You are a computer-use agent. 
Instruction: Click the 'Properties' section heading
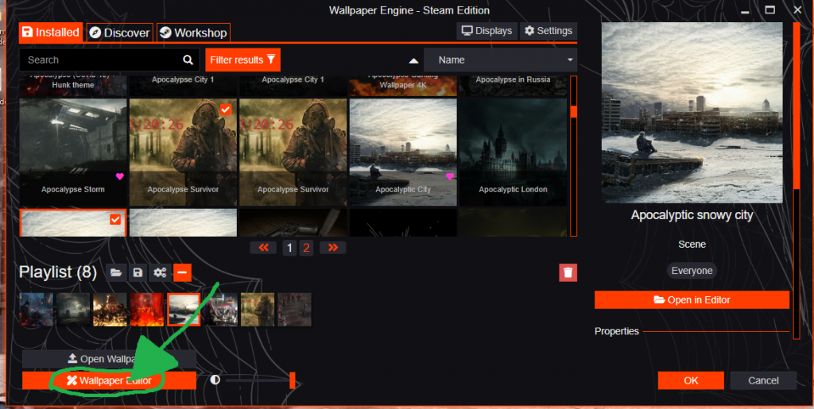(617, 331)
